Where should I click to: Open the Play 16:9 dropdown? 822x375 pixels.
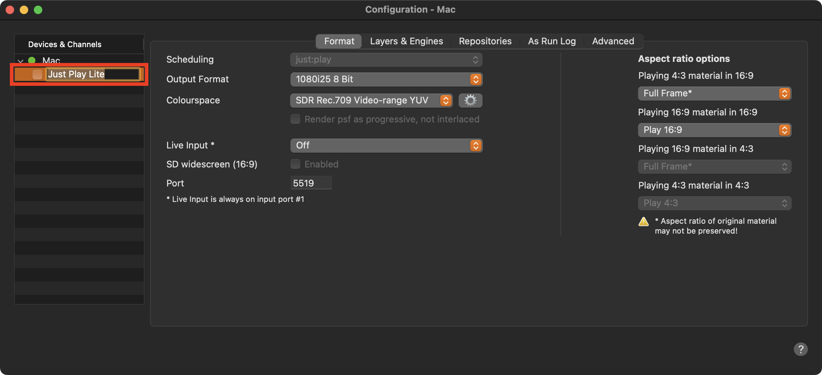pyautogui.click(x=714, y=130)
